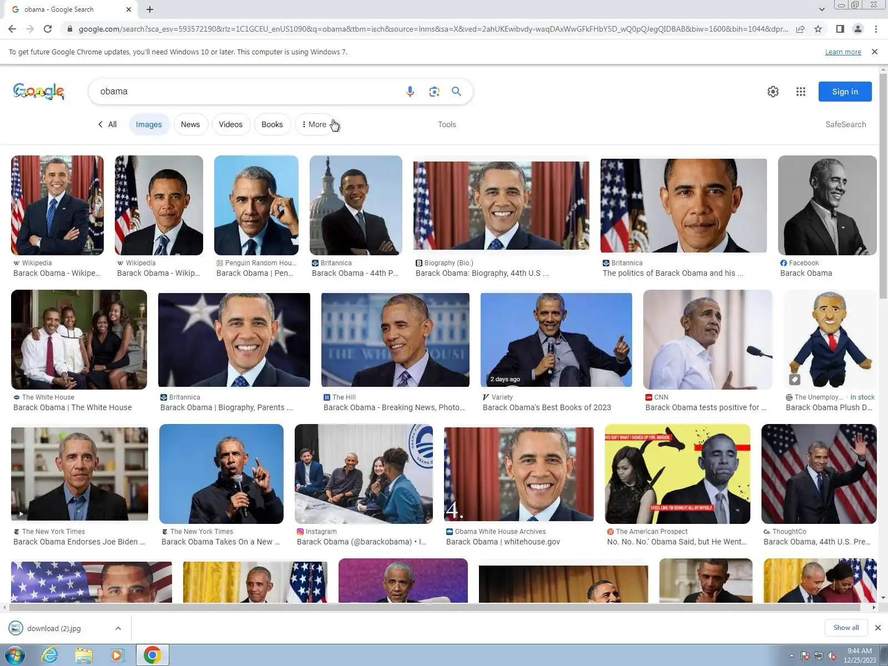Open the Facebook Barack Obama image

pyautogui.click(x=827, y=205)
